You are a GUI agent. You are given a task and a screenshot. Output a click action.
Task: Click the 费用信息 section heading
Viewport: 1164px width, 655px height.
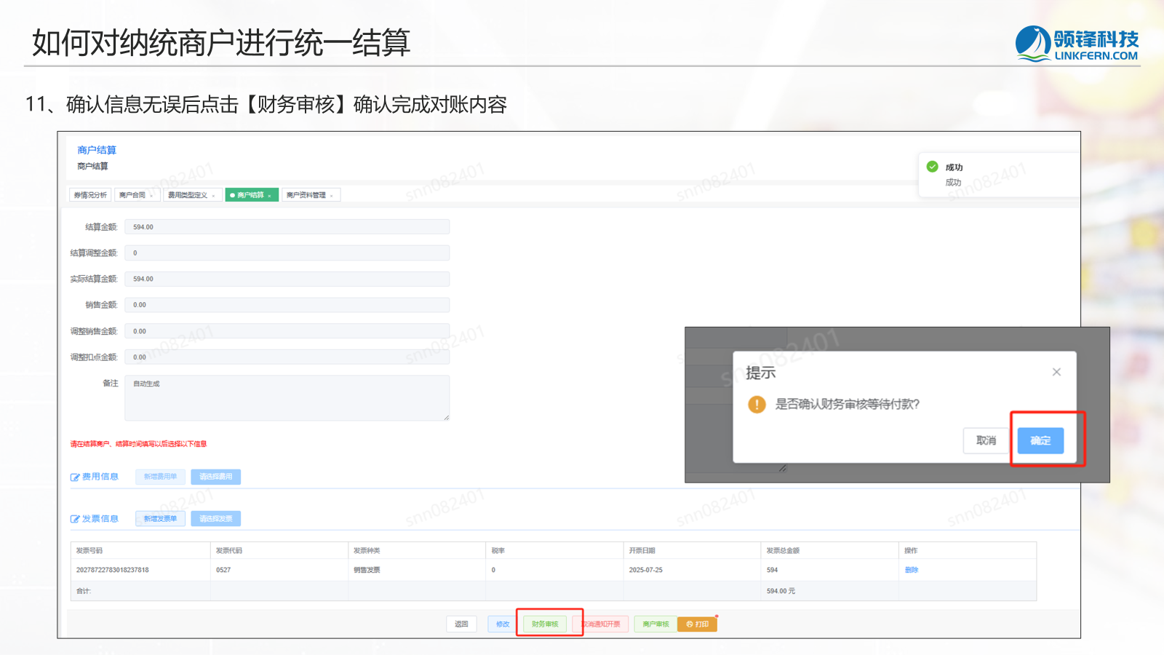point(100,477)
